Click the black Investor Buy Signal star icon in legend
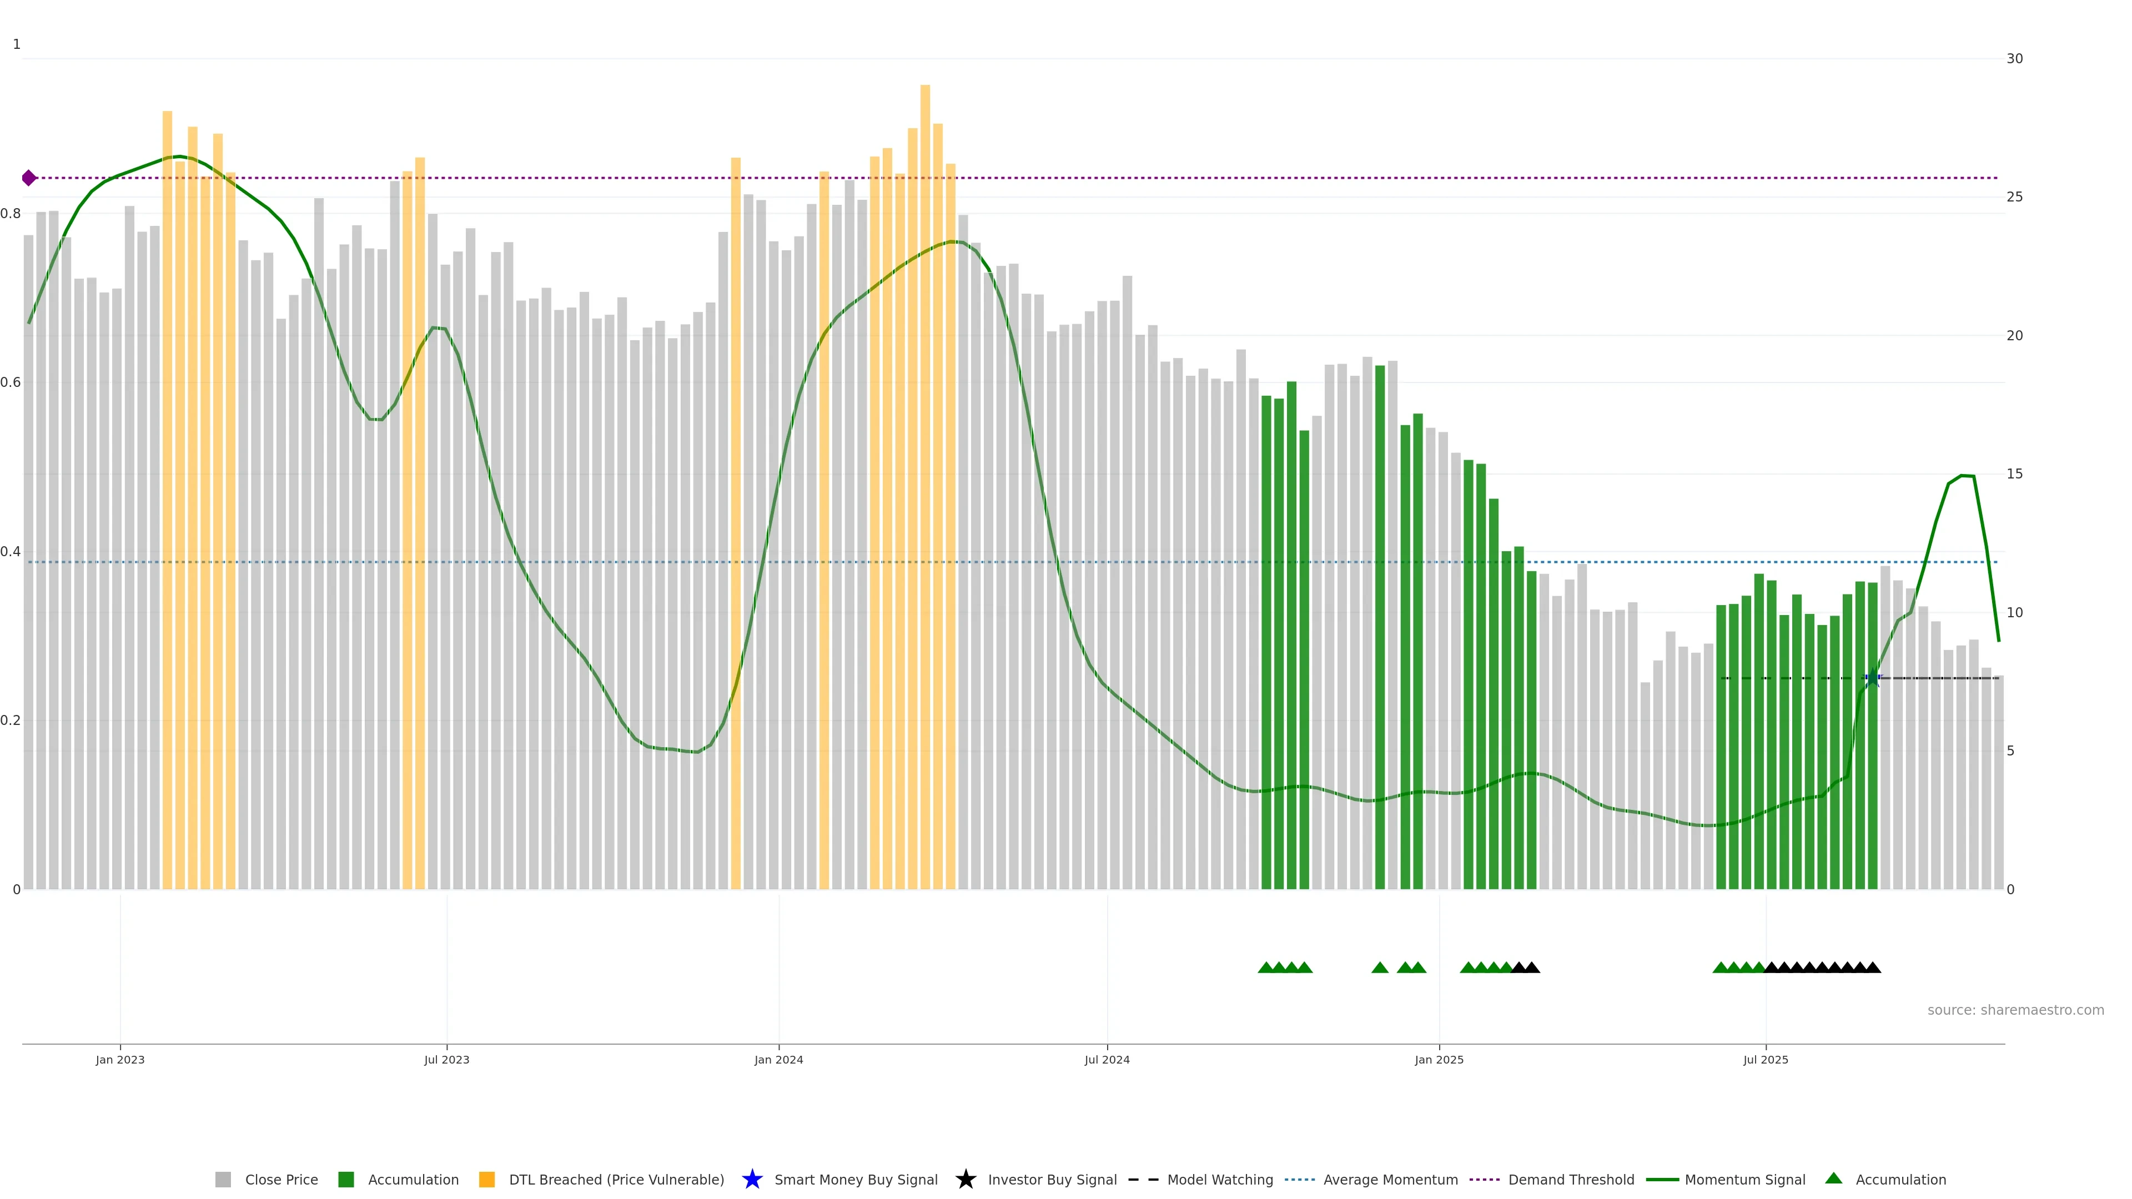The image size is (2132, 1199). tap(965, 1179)
